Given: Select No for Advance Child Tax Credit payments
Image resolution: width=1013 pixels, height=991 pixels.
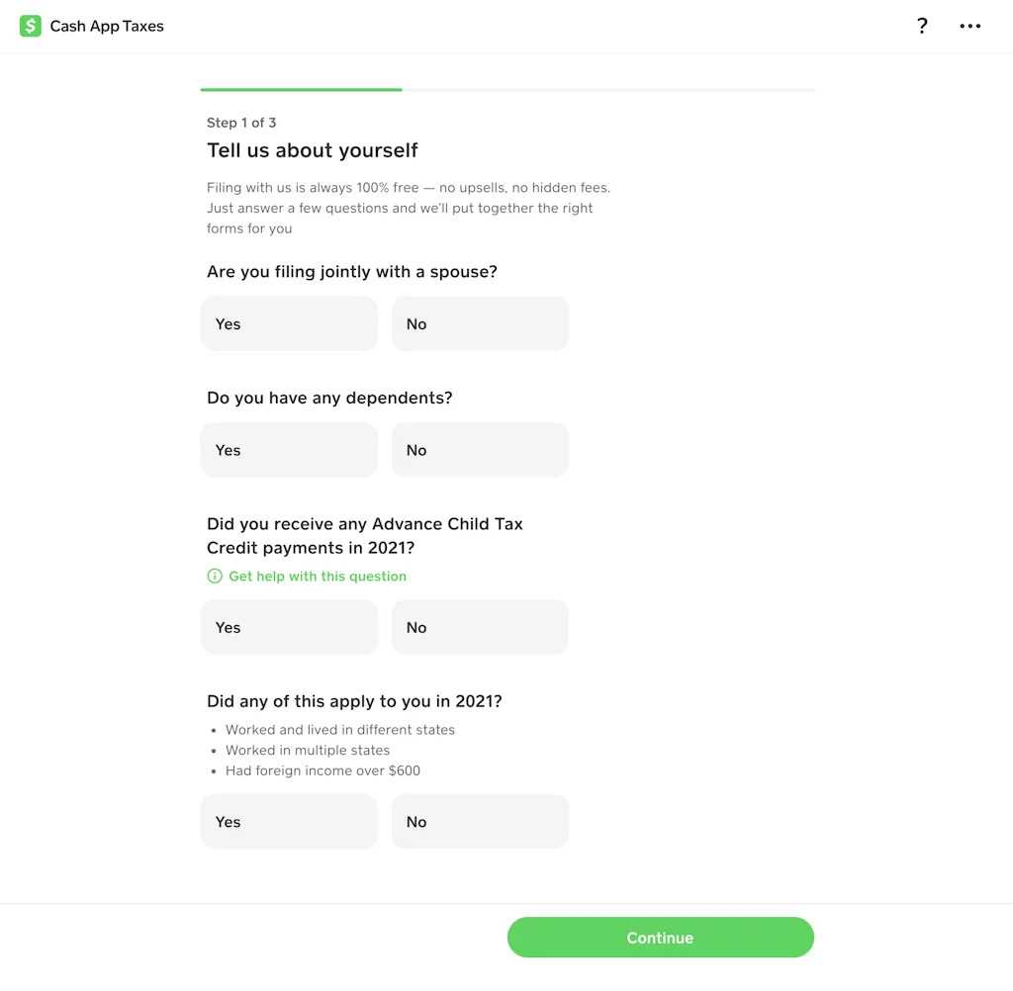Looking at the screenshot, I should [480, 626].
